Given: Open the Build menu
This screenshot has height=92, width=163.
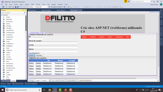Looking at the screenshot, I should click(x=21, y=5).
